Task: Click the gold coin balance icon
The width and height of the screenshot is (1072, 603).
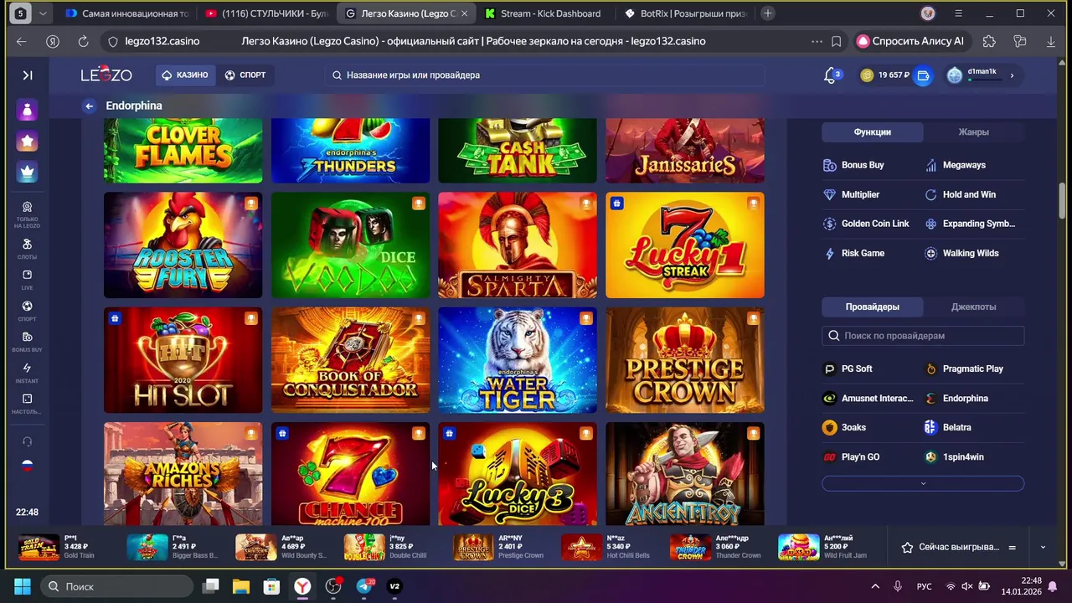Action: coord(867,75)
